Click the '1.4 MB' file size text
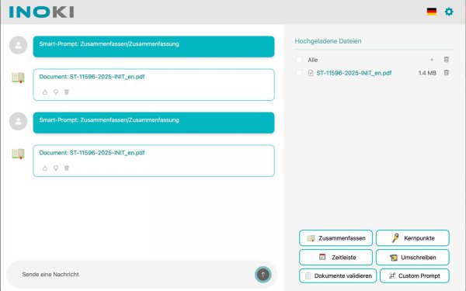Viewport: 466px width, 291px height. 427,73
